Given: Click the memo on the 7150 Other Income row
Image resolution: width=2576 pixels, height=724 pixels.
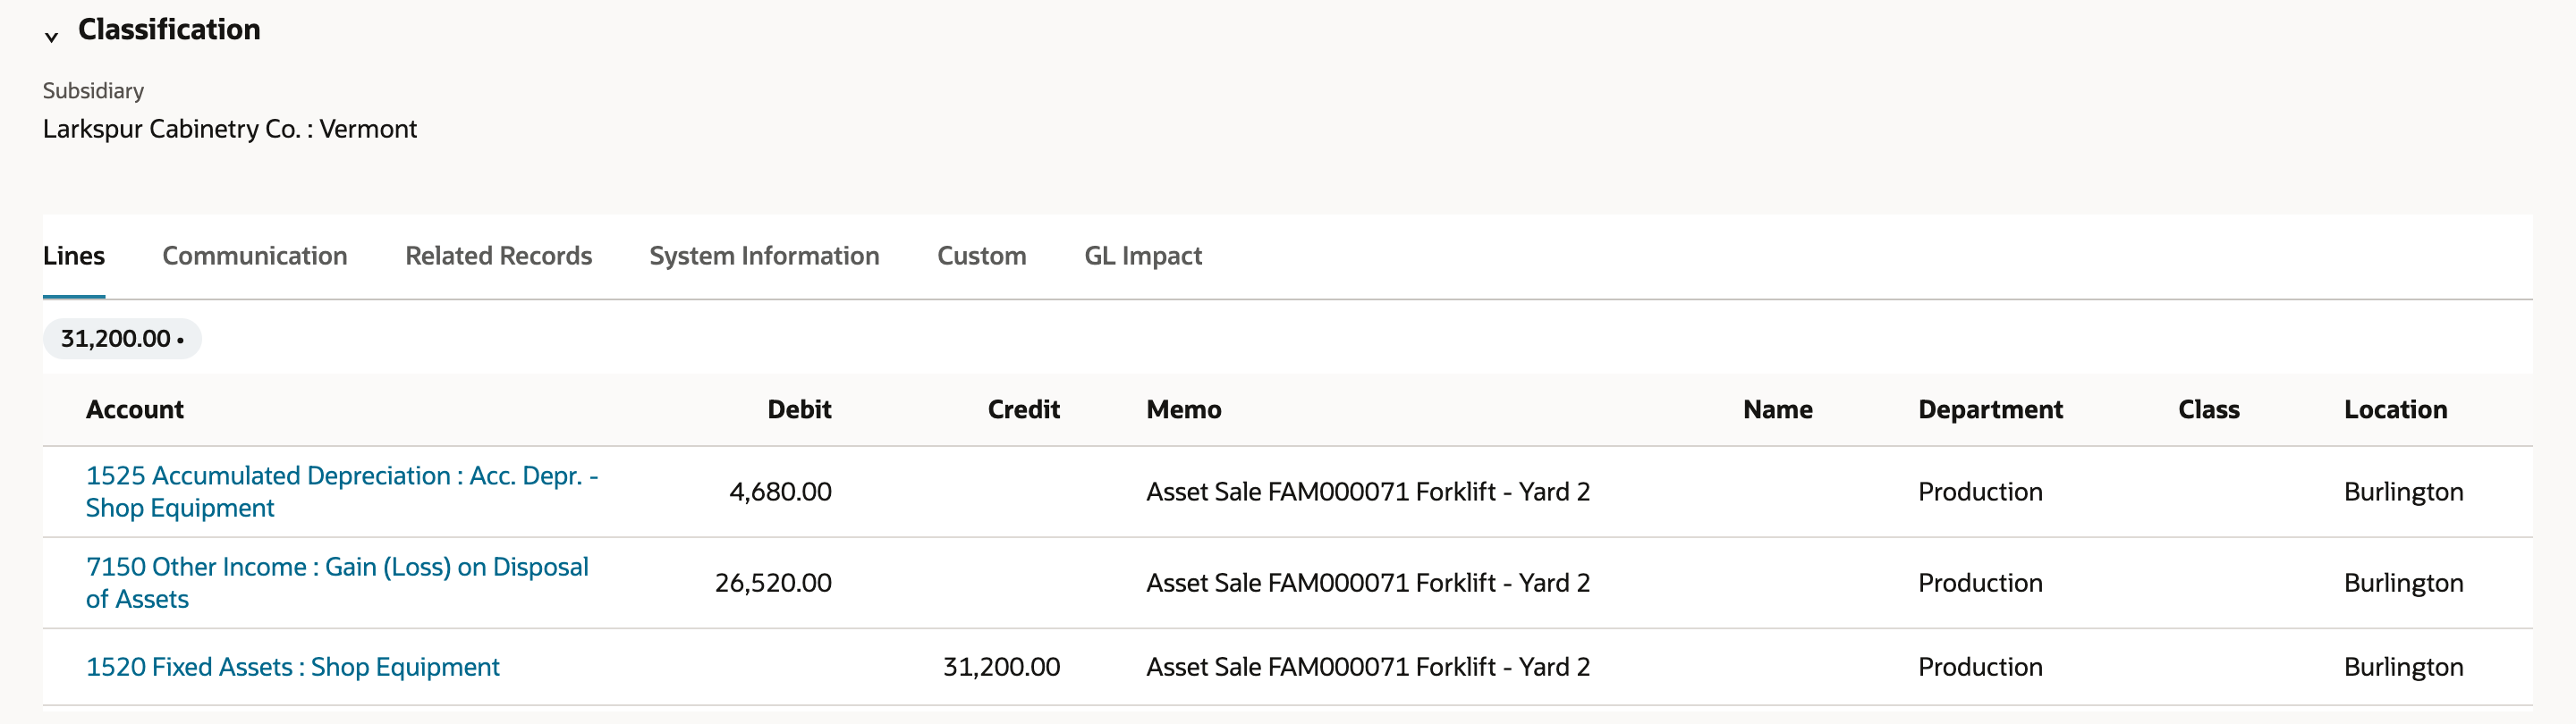Looking at the screenshot, I should [1368, 583].
